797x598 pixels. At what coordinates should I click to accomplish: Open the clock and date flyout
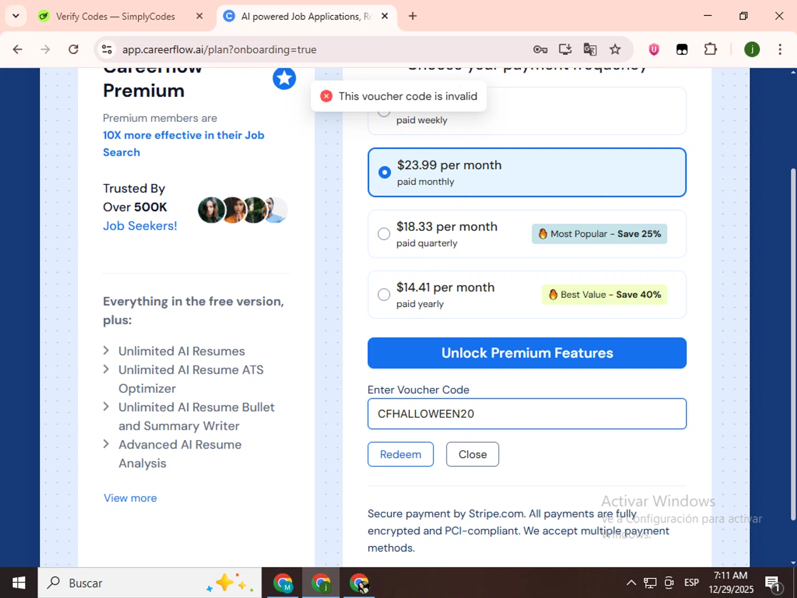[x=731, y=583]
